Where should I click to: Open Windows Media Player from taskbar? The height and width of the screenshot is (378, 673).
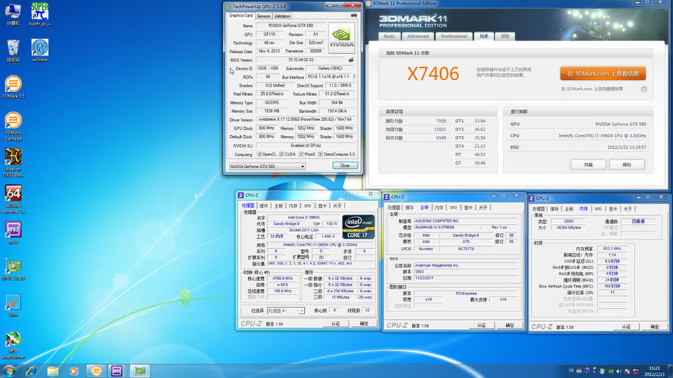(73, 371)
